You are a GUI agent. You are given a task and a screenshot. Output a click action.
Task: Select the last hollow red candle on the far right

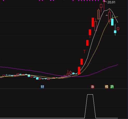point(118,29)
